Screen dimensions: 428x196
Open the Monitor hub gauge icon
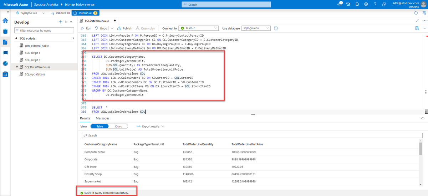(5, 63)
